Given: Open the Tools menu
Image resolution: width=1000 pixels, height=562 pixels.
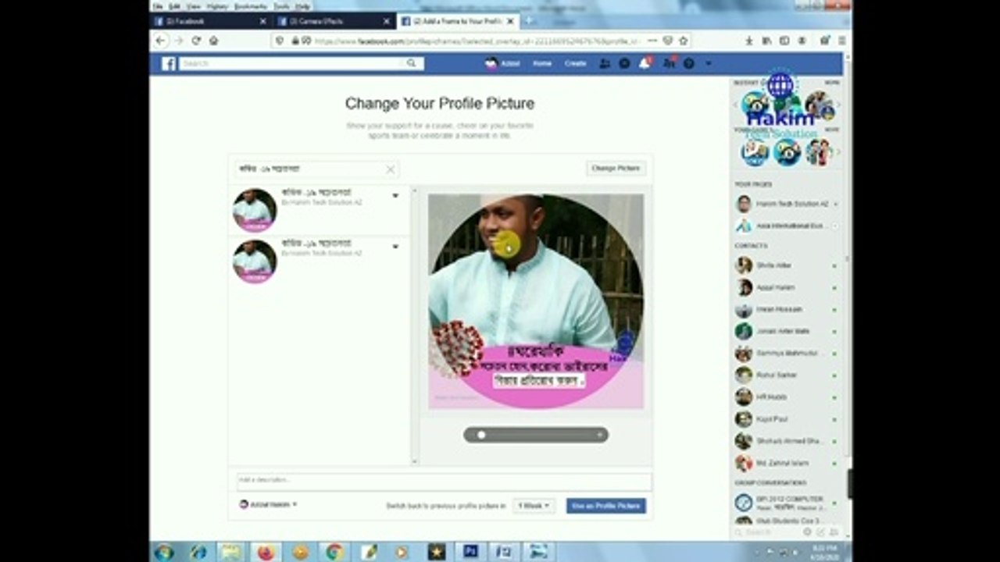Looking at the screenshot, I should [x=281, y=6].
